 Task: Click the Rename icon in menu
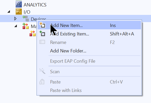point(42,42)
